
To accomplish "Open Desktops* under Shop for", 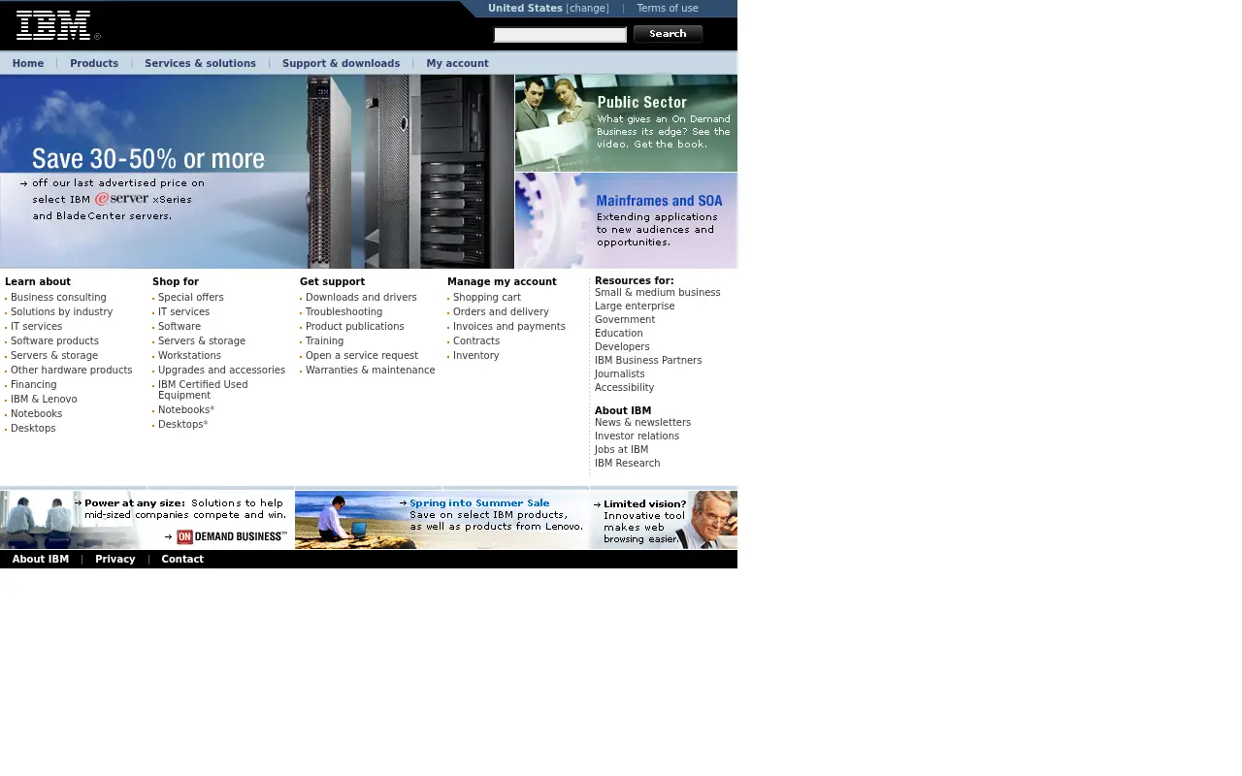I will (182, 425).
